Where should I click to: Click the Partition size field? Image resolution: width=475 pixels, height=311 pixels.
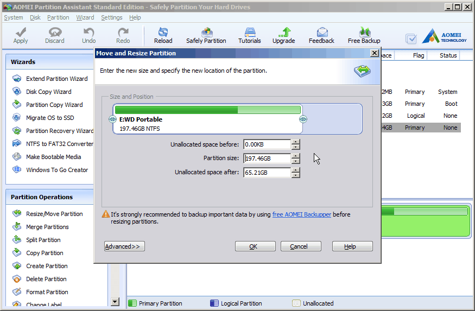click(267, 158)
